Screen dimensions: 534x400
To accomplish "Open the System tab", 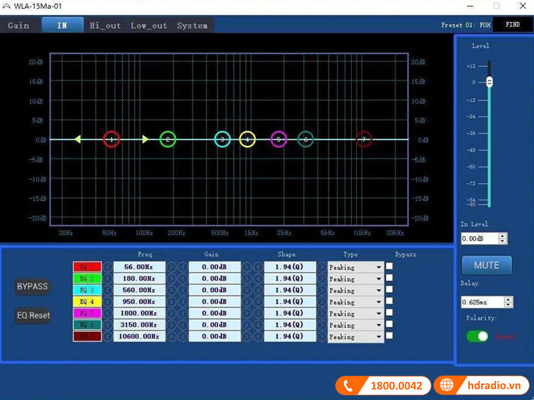I will 192,25.
